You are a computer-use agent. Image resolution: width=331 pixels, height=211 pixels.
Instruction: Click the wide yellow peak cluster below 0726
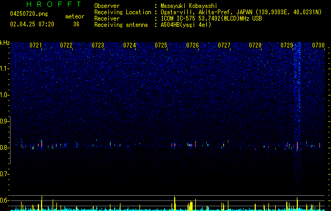[x=191, y=206]
